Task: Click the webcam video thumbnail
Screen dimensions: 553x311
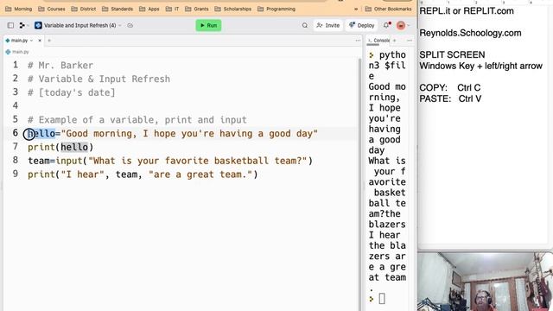Action: coord(486,282)
